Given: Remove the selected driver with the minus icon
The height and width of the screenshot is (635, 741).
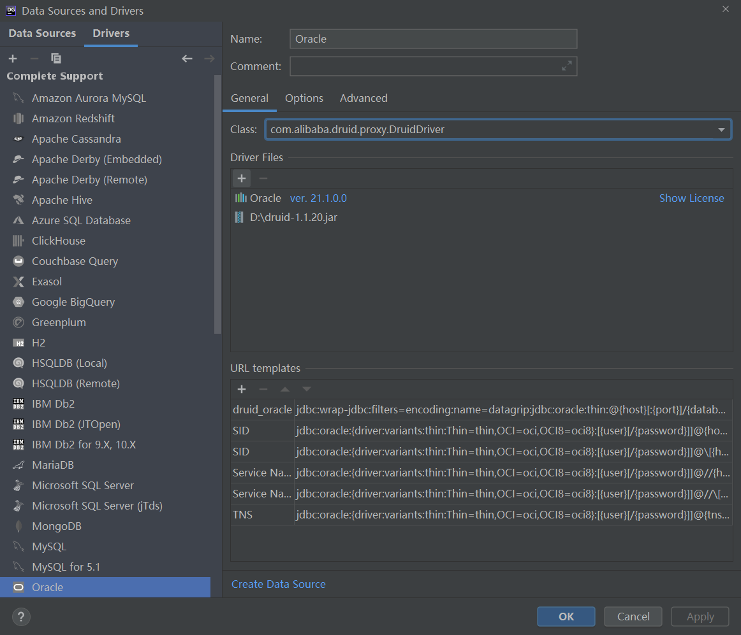Looking at the screenshot, I should click(x=34, y=58).
